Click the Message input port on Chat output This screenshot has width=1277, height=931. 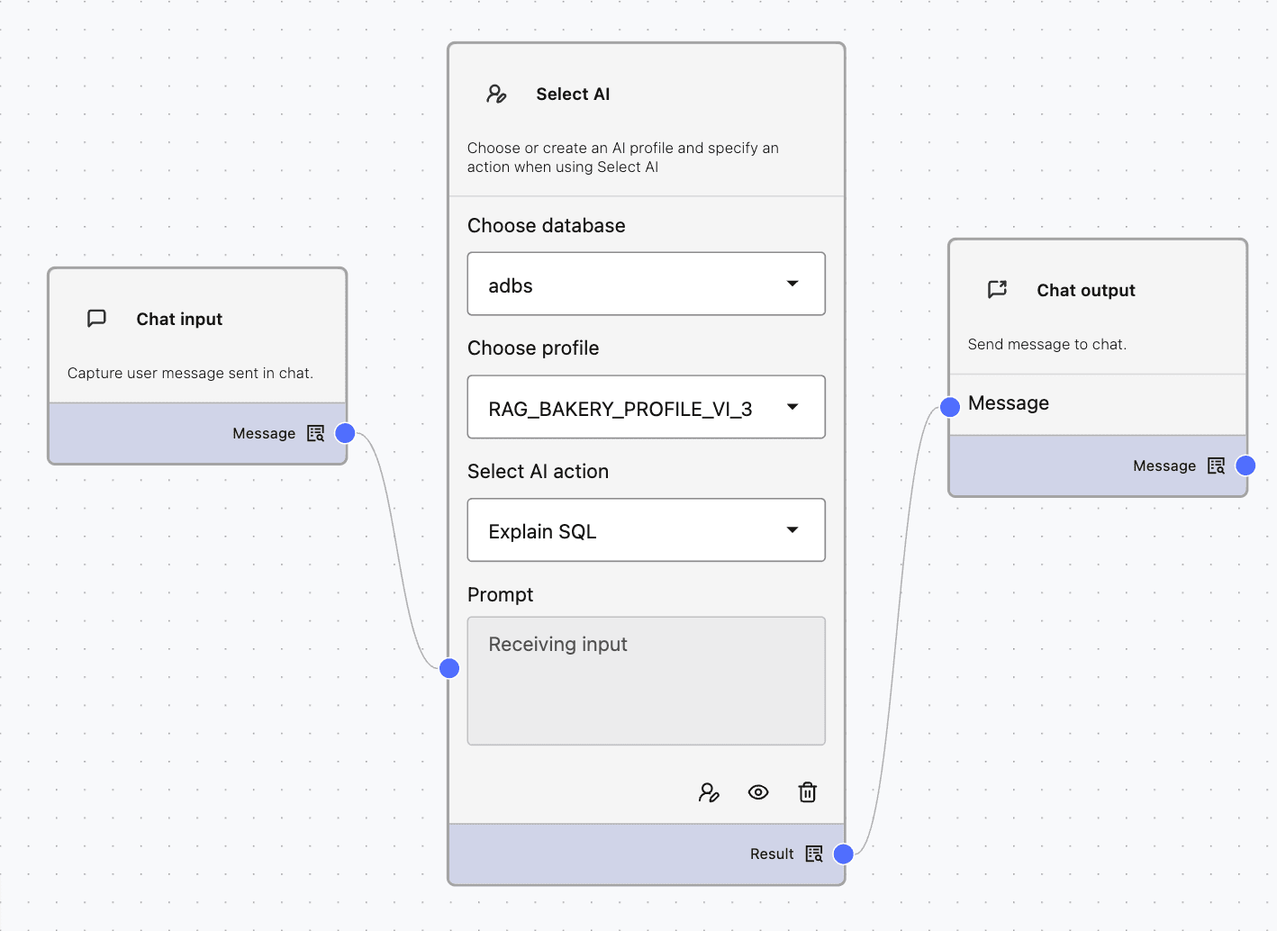(949, 407)
